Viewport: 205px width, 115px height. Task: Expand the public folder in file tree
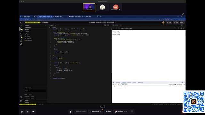point(27,31)
